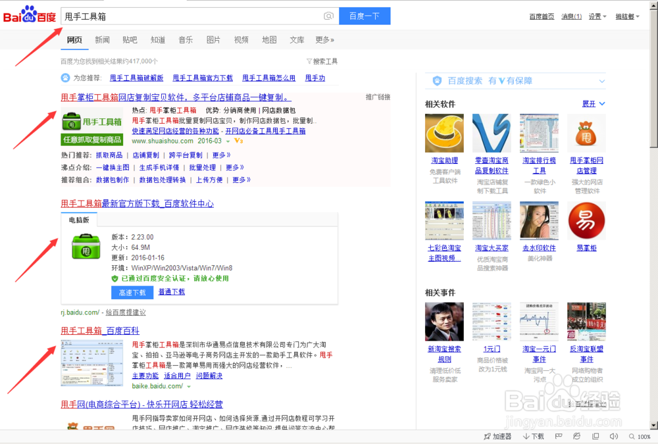Open the 易掌柜 software icon
Image resolution: width=658 pixels, height=444 pixels.
click(586, 221)
